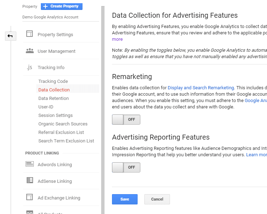Go to User-ID settings
The height and width of the screenshot is (214, 267).
click(46, 107)
